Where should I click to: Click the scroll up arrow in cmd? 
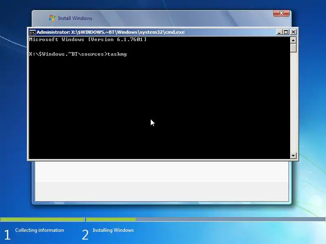pyautogui.click(x=293, y=40)
